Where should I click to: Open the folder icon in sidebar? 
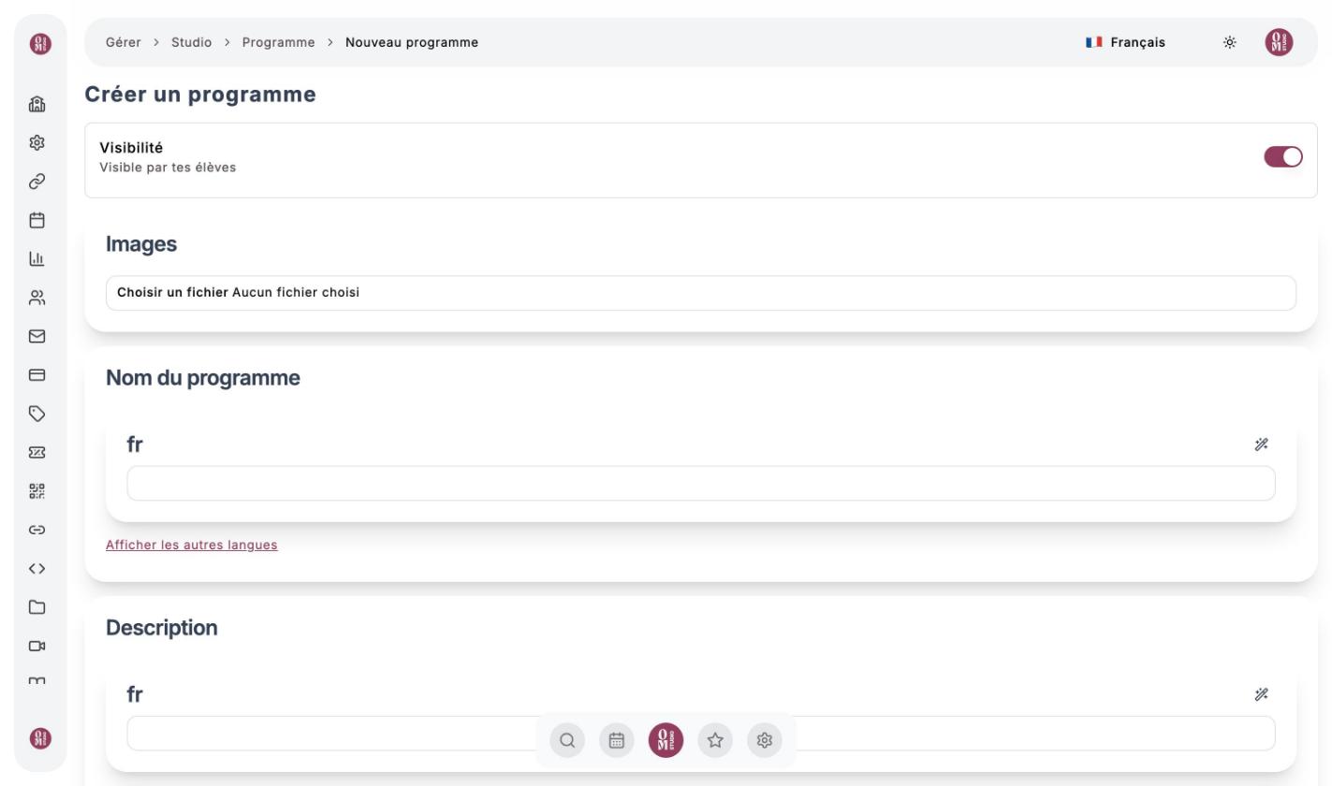pos(37,606)
